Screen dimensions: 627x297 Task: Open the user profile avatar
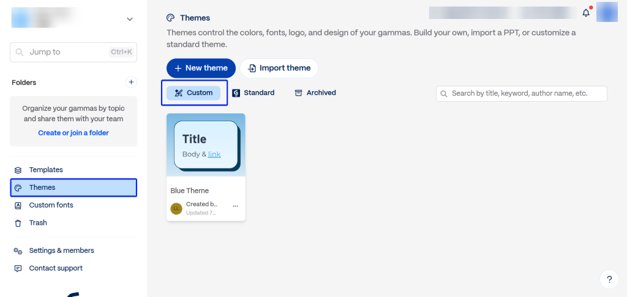607,12
